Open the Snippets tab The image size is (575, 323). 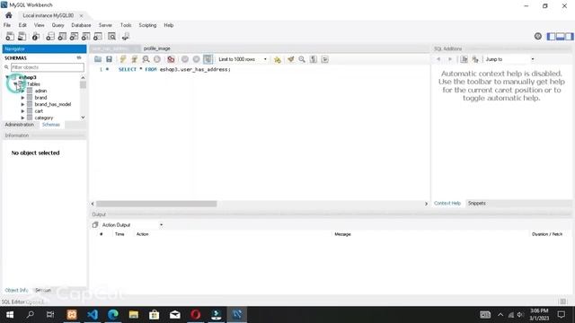[477, 204]
